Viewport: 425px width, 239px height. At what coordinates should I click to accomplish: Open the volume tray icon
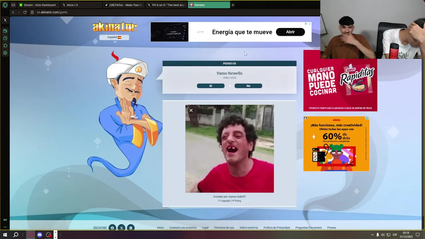(x=383, y=235)
